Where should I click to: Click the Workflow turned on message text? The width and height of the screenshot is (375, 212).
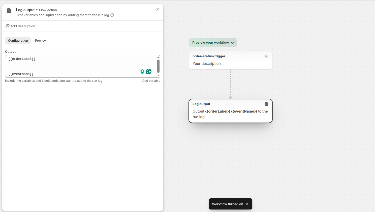click(x=228, y=204)
